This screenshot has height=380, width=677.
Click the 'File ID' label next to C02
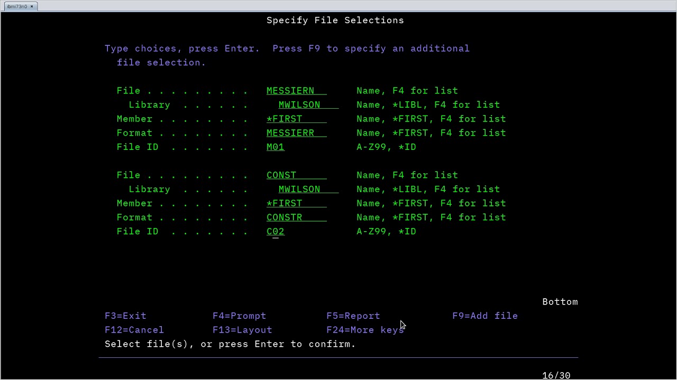tap(138, 232)
